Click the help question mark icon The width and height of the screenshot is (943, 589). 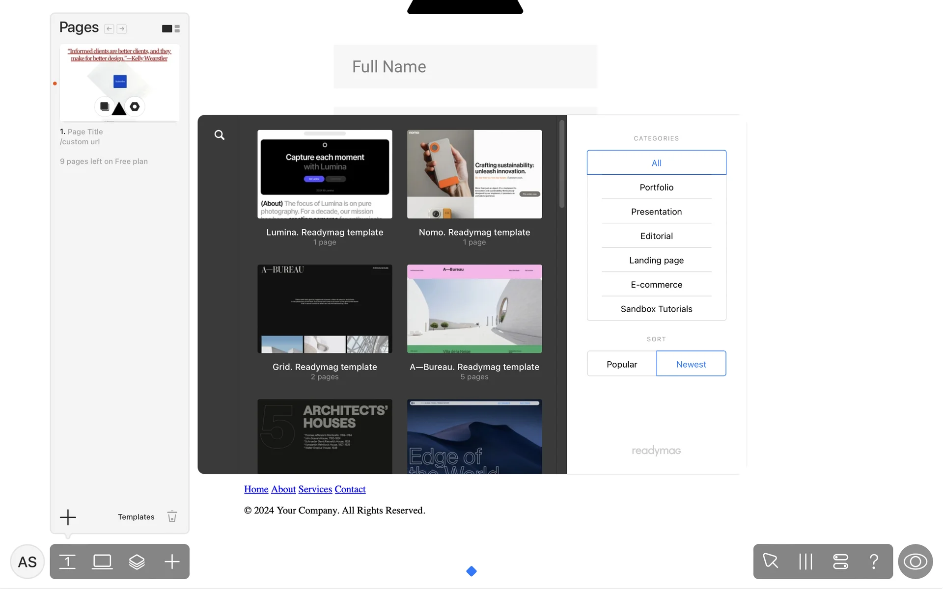tap(874, 562)
